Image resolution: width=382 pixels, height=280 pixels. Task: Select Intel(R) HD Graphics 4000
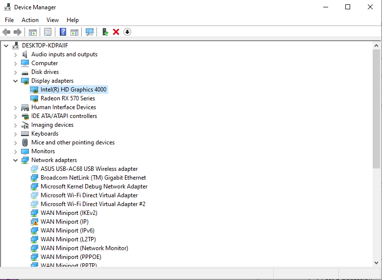tap(73, 90)
